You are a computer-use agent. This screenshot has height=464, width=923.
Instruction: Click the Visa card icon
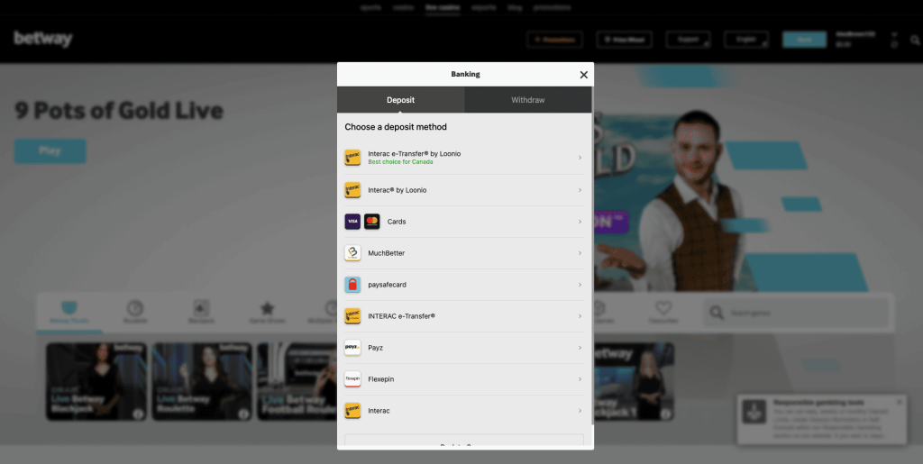point(352,222)
